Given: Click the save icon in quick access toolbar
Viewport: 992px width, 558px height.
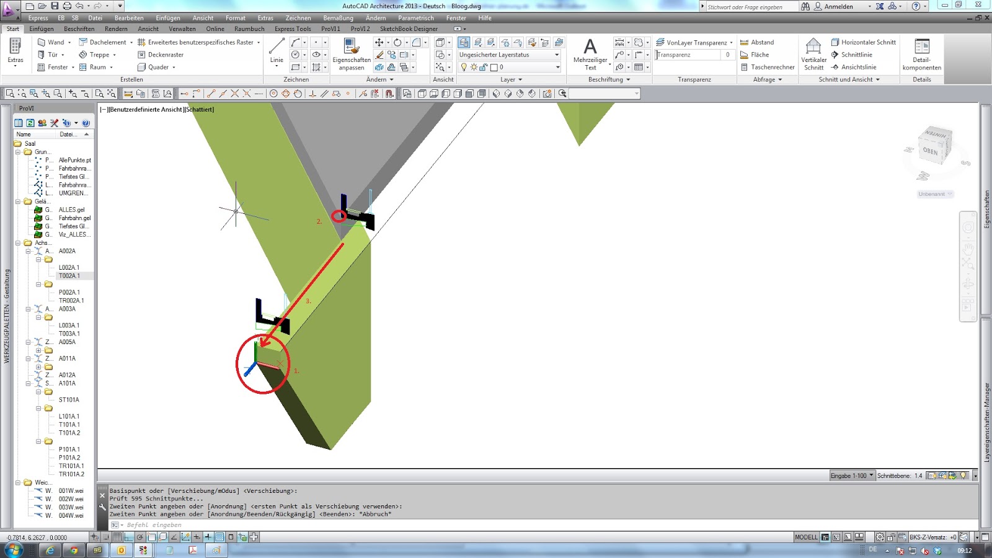Looking at the screenshot, I should [x=54, y=6].
